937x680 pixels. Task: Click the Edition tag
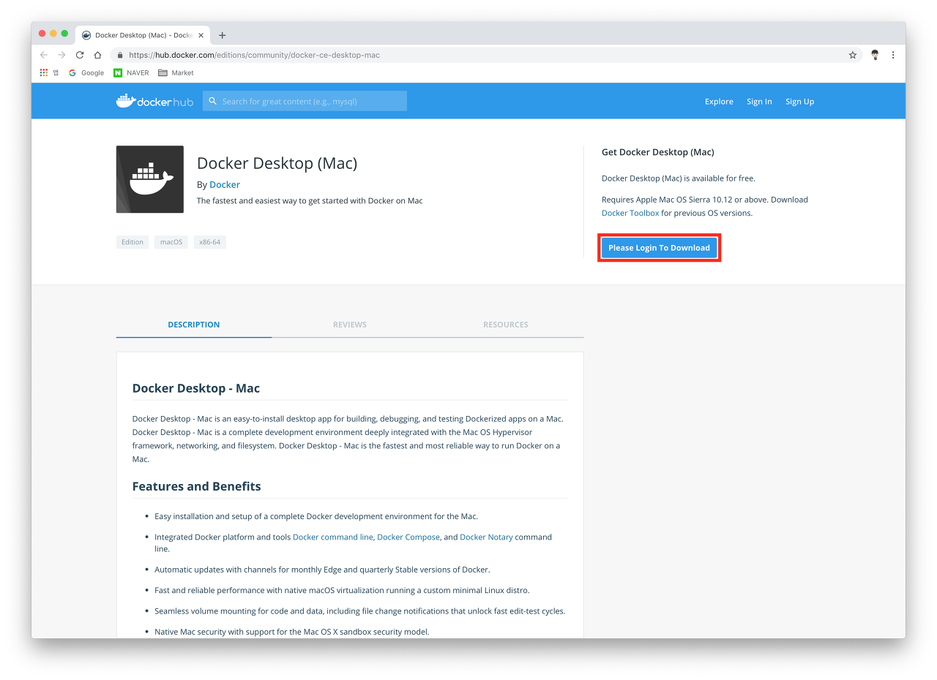(132, 242)
